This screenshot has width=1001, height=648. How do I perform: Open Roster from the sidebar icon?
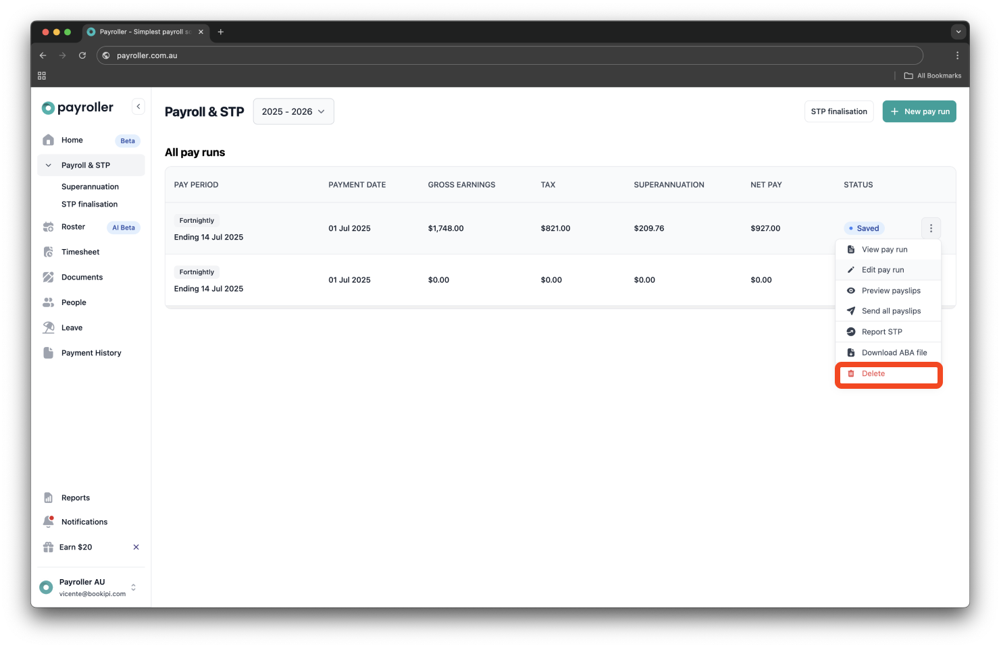[x=49, y=227]
